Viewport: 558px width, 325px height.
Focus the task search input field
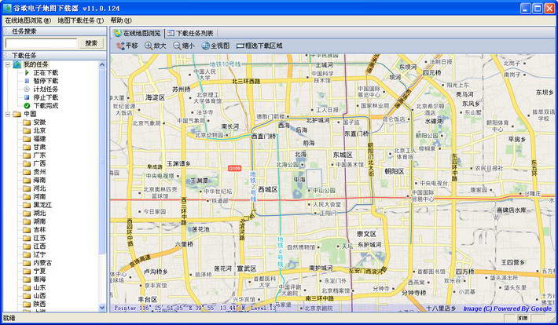tap(42, 43)
